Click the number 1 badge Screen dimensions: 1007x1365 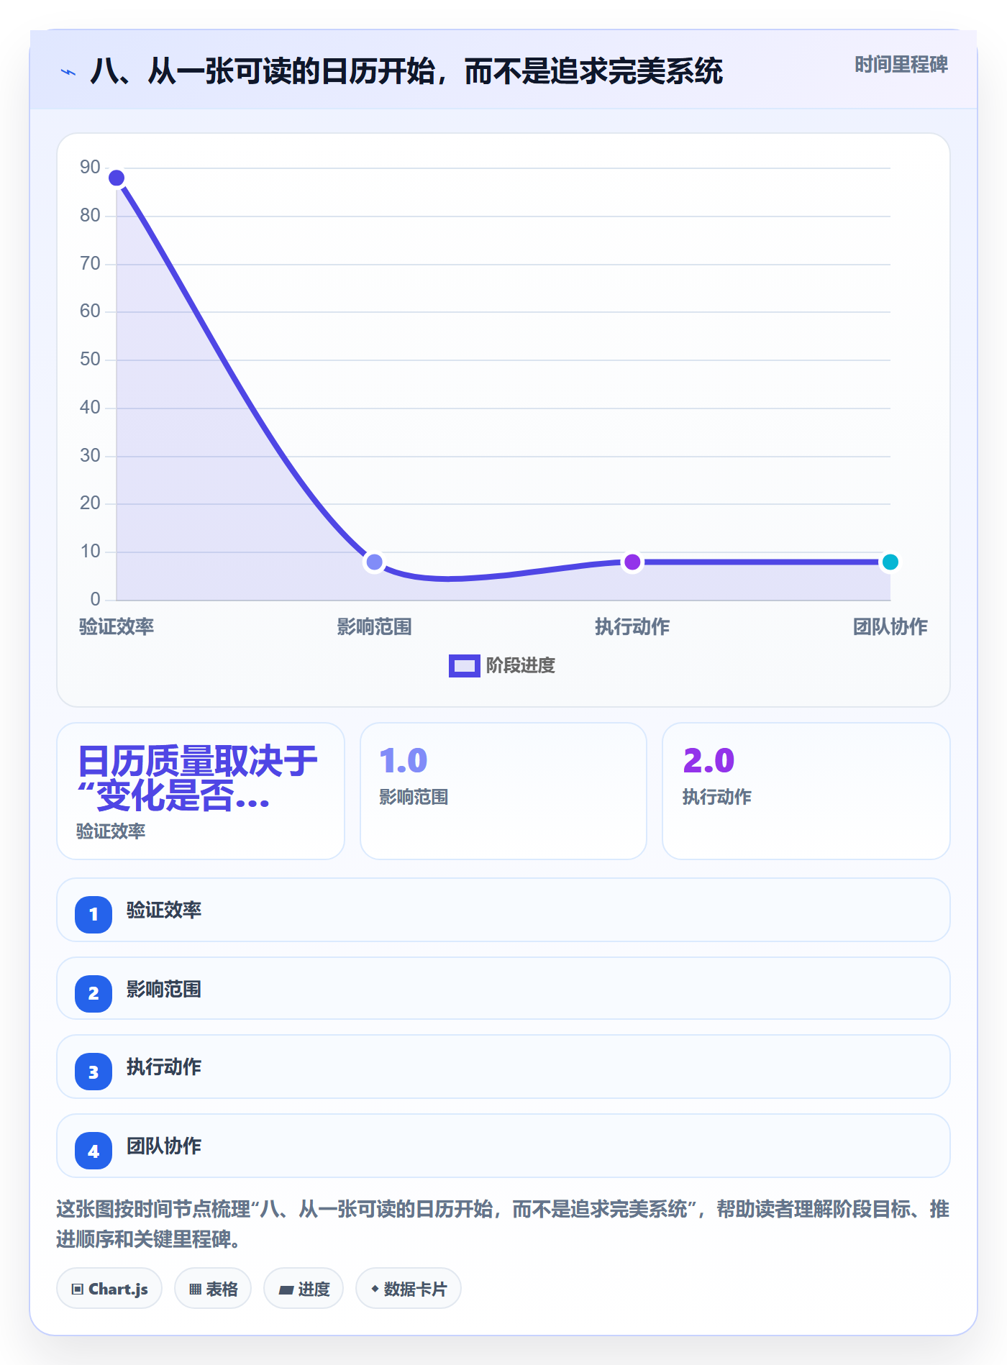(x=94, y=915)
